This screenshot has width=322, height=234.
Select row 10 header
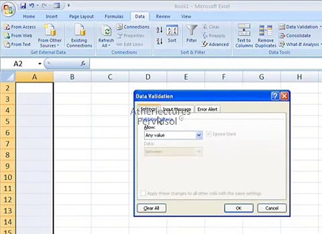[8, 177]
